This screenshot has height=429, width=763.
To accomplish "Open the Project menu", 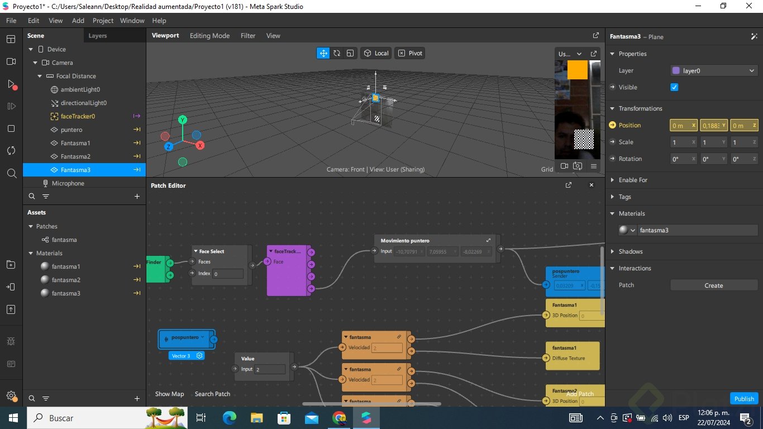I will 103,21.
